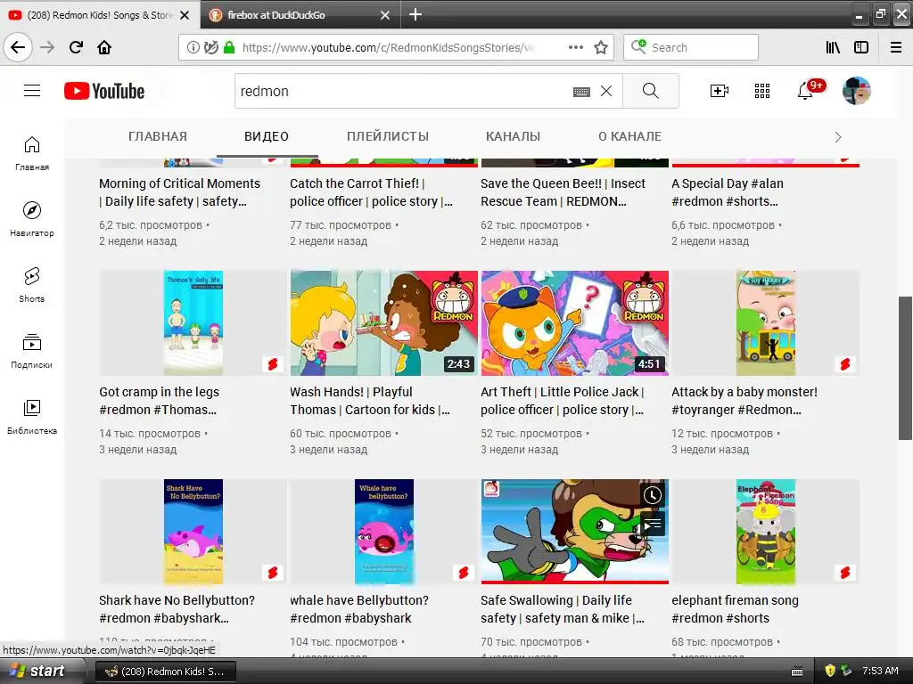Close the firebox at DuckDuckGo tab
The image size is (913, 684).
(385, 15)
